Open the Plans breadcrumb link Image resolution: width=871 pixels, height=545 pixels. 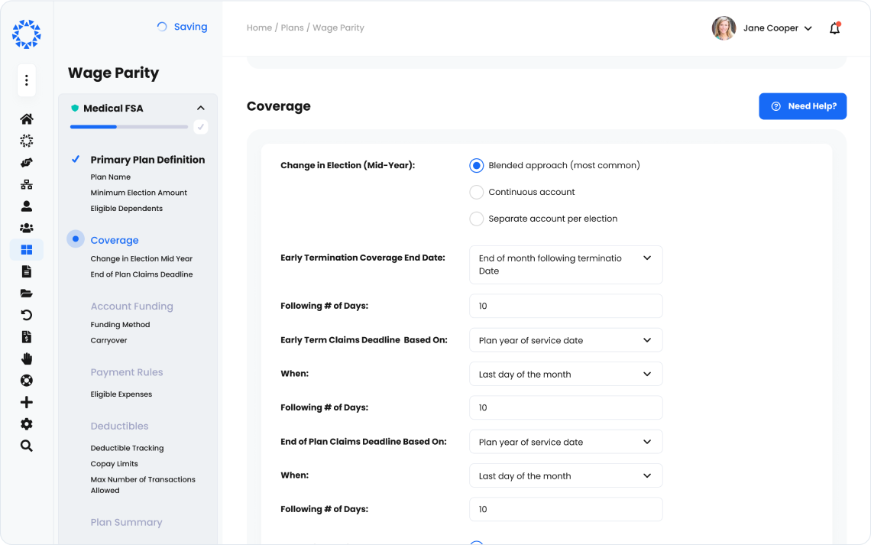292,28
